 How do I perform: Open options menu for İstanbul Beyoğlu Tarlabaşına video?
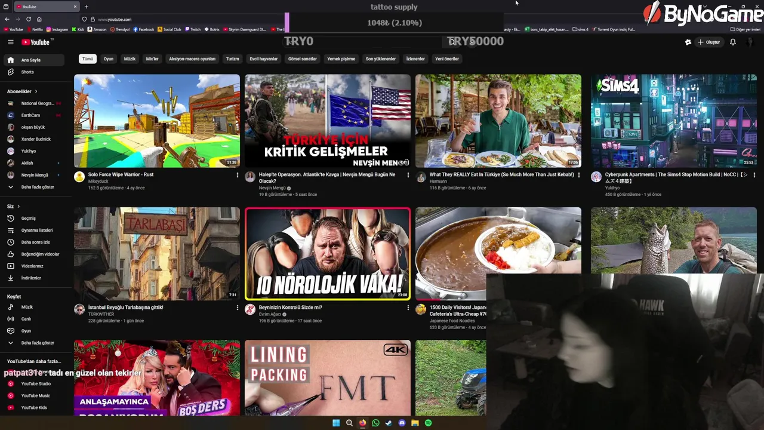click(237, 308)
